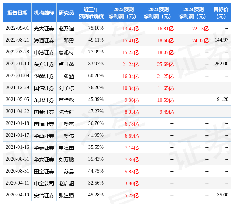Click 2022 profit forecast 7.30亿
This screenshot has width=231, height=204.
point(132,160)
